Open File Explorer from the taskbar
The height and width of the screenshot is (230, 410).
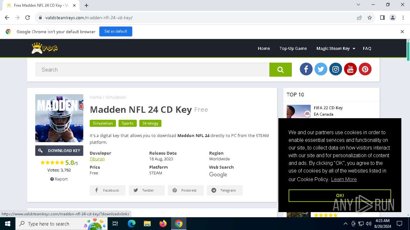[147, 224]
